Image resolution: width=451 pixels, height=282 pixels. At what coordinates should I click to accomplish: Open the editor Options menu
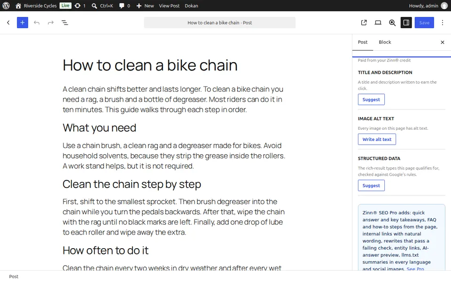tap(443, 23)
